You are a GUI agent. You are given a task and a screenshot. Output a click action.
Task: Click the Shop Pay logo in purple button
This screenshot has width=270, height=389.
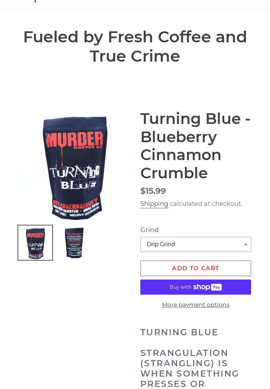click(x=207, y=287)
